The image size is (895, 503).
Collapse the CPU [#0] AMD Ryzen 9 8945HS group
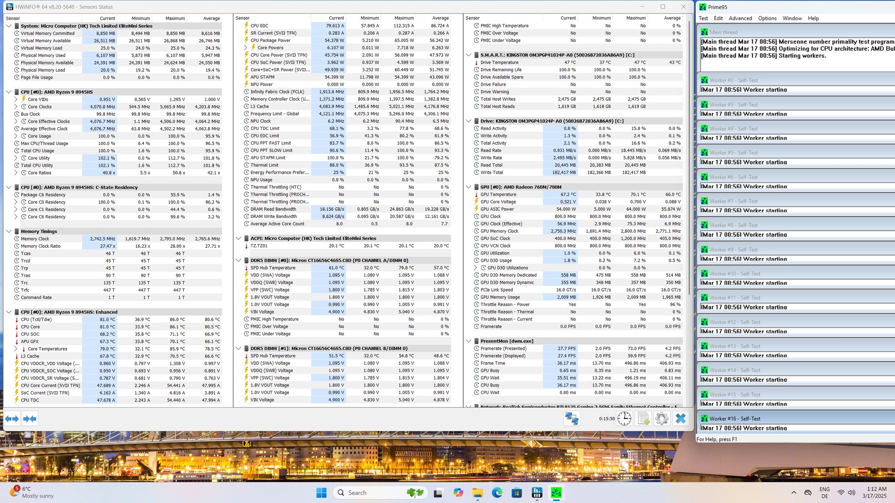tap(8, 92)
